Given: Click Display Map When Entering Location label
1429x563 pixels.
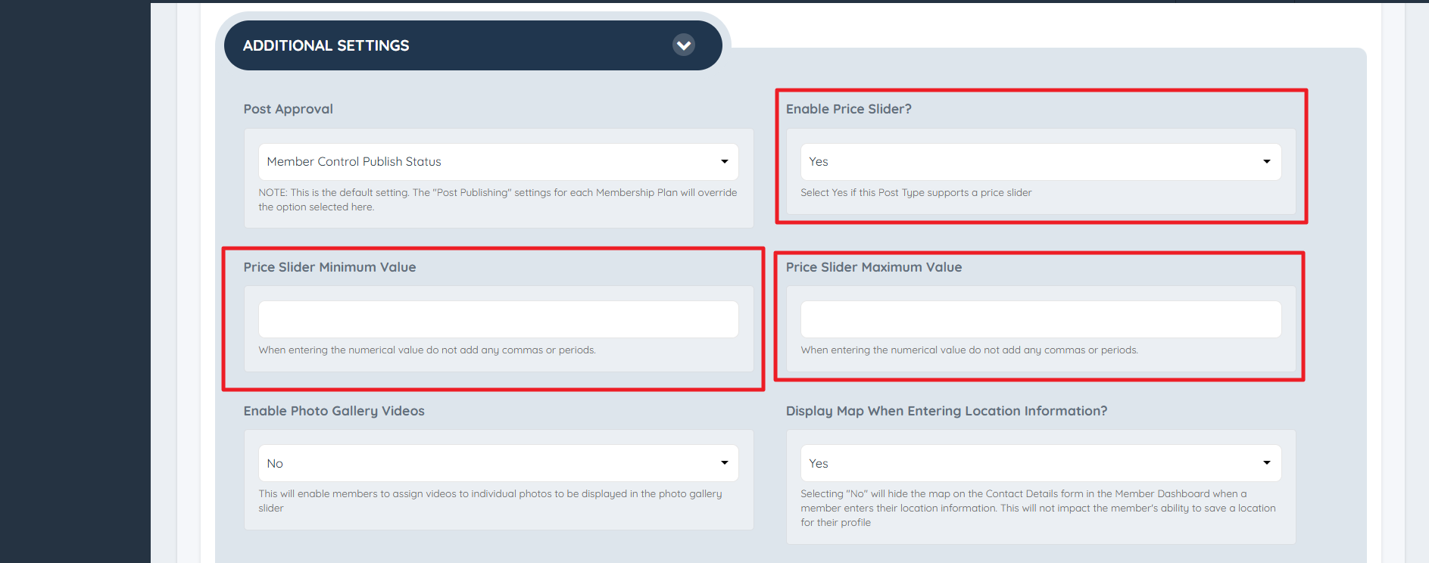Looking at the screenshot, I should coord(947,411).
